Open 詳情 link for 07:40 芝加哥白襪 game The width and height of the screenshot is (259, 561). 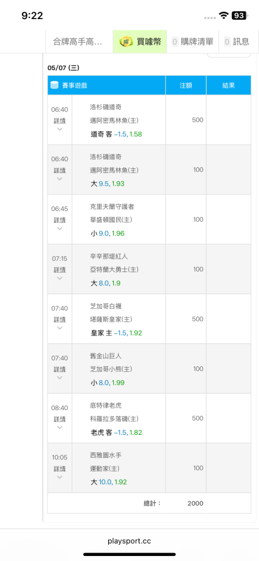tap(60, 319)
